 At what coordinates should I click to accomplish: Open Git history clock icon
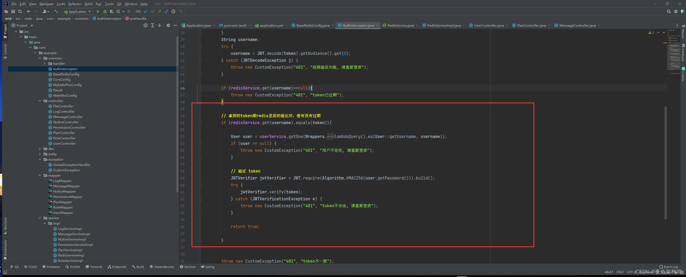[x=173, y=11]
